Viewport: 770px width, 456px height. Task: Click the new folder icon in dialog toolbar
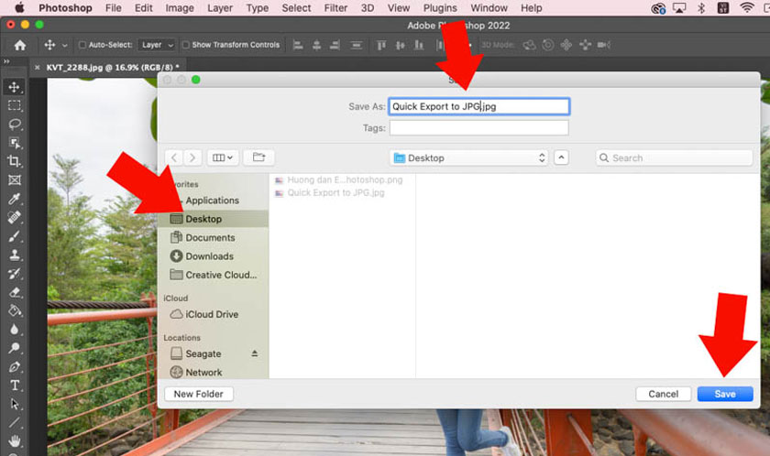pyautogui.click(x=258, y=157)
